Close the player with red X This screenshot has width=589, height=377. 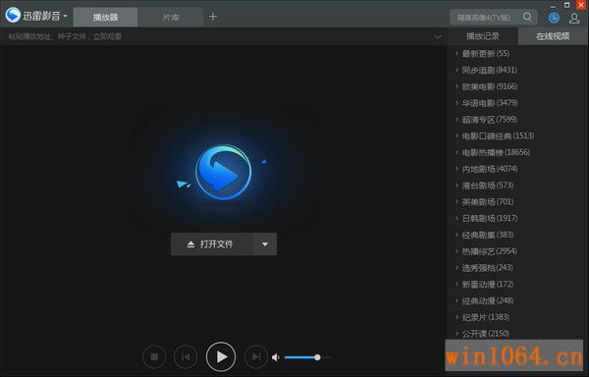[581, 5]
